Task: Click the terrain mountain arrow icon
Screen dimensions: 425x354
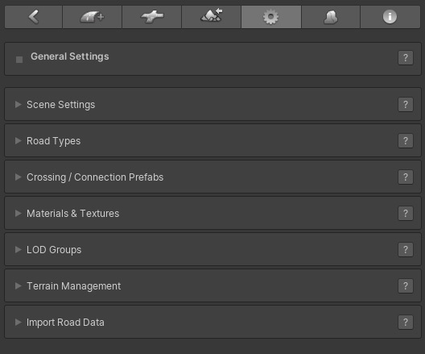Action: tap(212, 17)
